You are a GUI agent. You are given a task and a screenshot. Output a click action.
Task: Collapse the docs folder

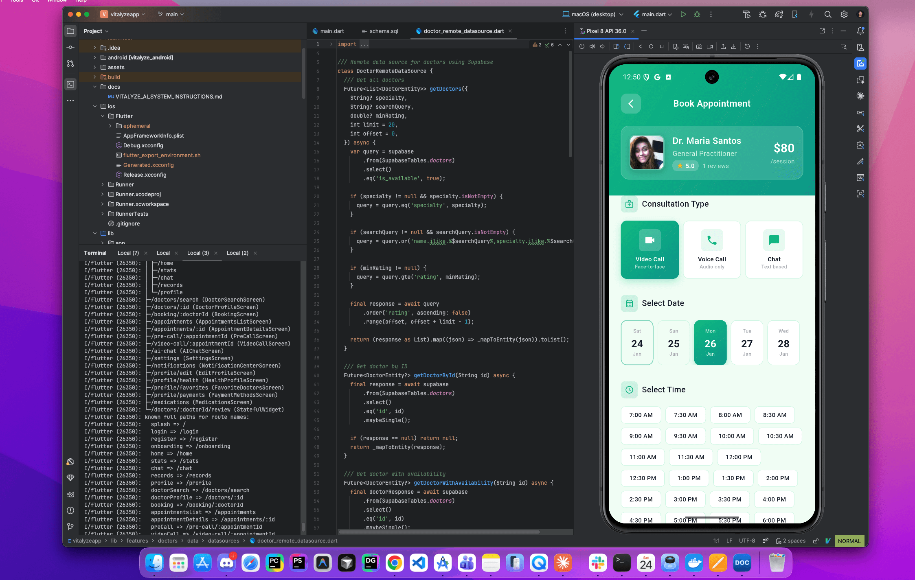(95, 87)
